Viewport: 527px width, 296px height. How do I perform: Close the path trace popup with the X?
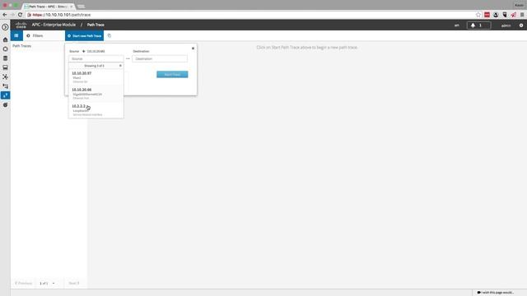[193, 49]
